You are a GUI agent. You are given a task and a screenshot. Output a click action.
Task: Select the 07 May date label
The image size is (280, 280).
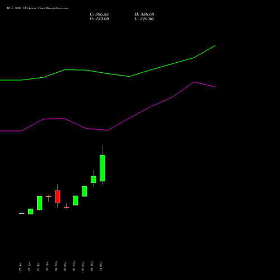point(83,266)
